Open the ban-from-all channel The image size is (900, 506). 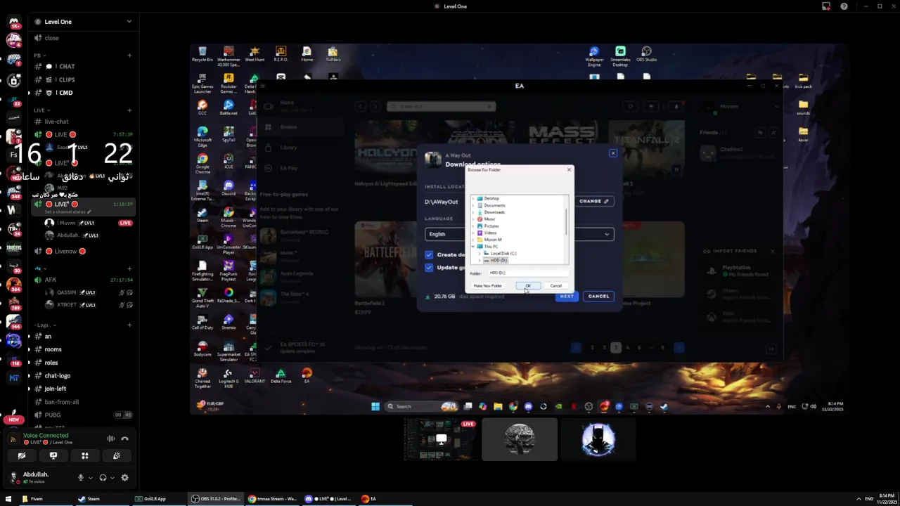point(83,402)
